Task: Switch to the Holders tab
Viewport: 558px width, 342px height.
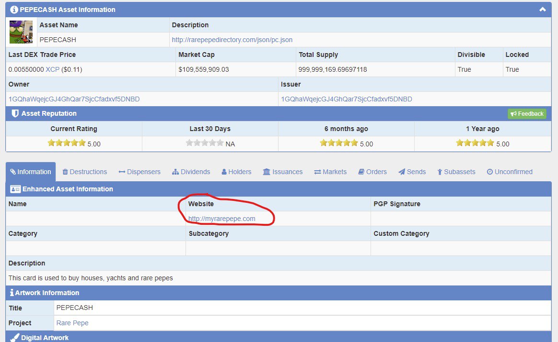Action: pyautogui.click(x=236, y=172)
